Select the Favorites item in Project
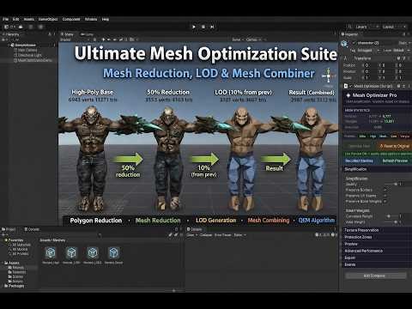The width and height of the screenshot is (412, 309). tap(14, 240)
